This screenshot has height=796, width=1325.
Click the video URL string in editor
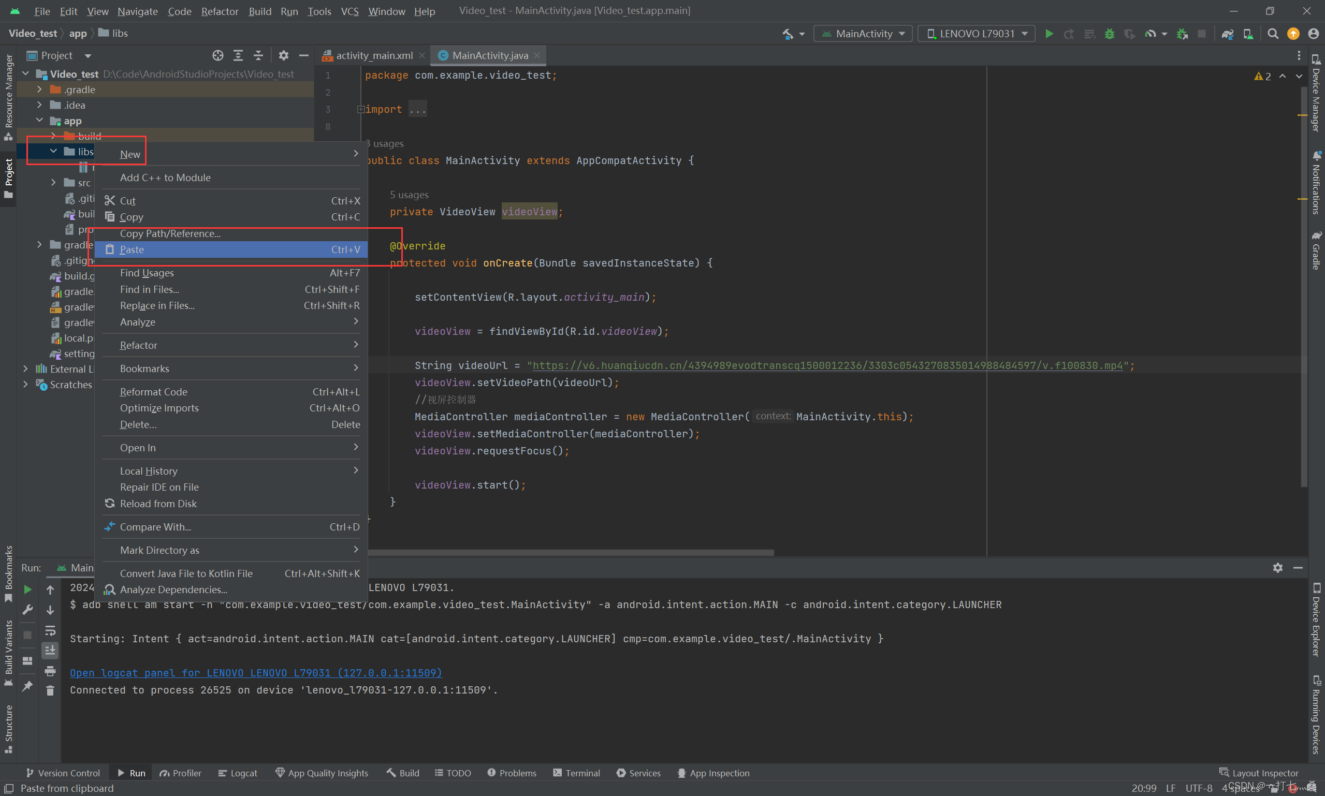tap(826, 365)
